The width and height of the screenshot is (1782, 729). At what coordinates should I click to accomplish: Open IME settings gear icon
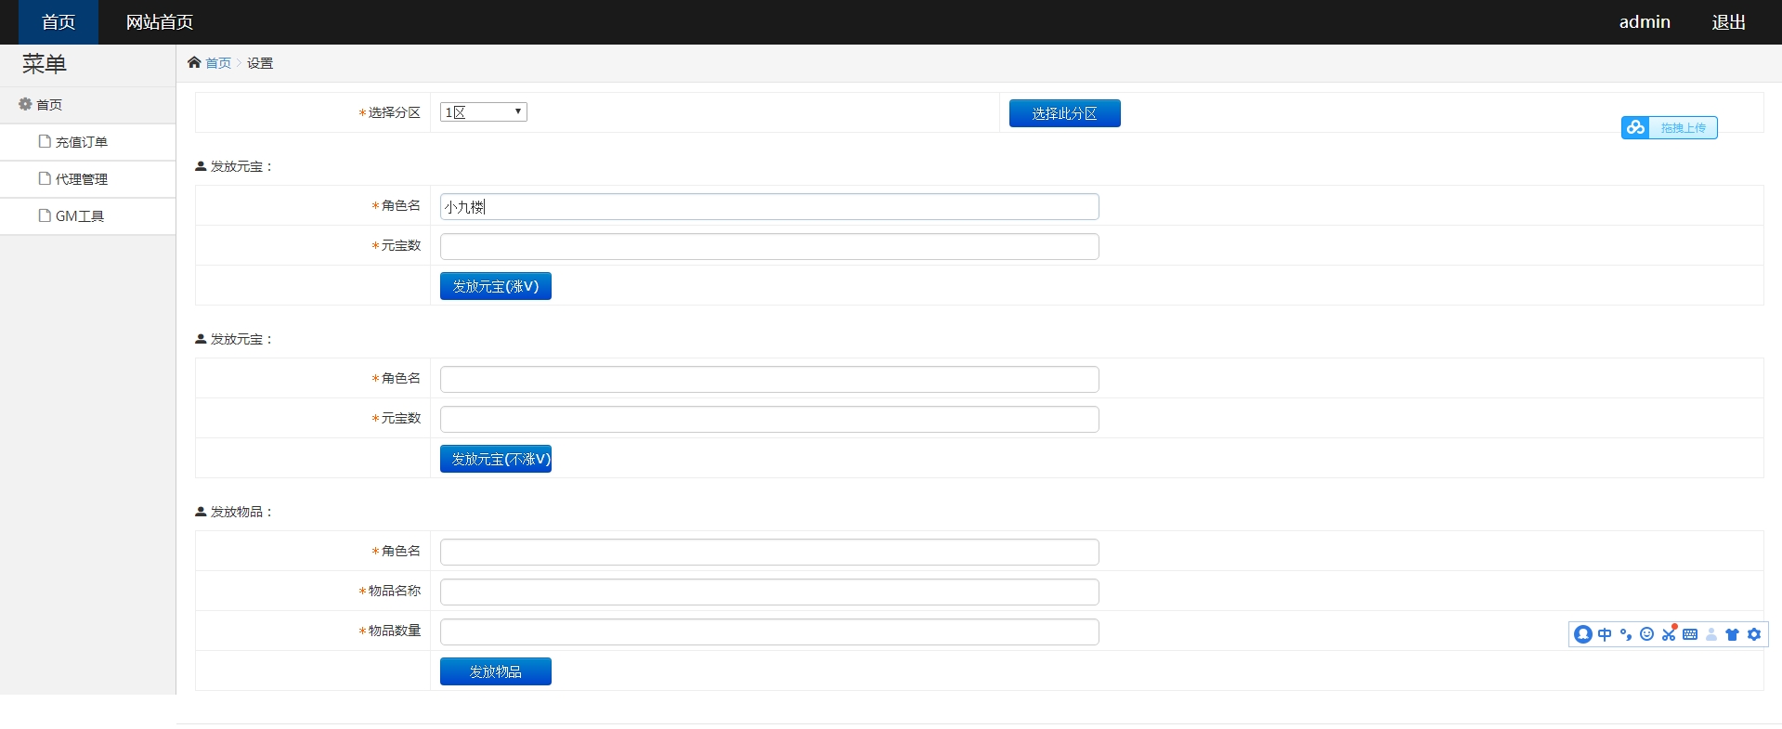pyautogui.click(x=1754, y=634)
